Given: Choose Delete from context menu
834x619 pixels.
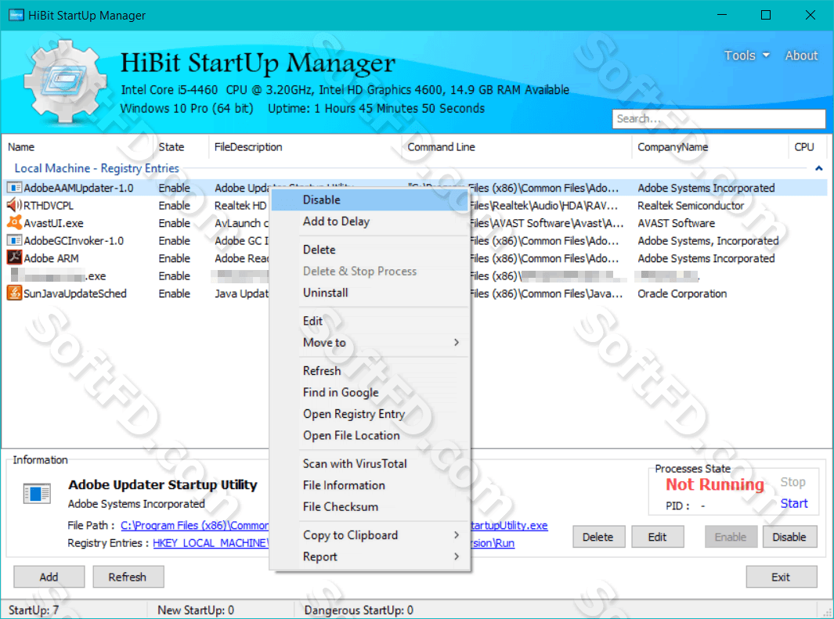Looking at the screenshot, I should (x=370, y=250).
